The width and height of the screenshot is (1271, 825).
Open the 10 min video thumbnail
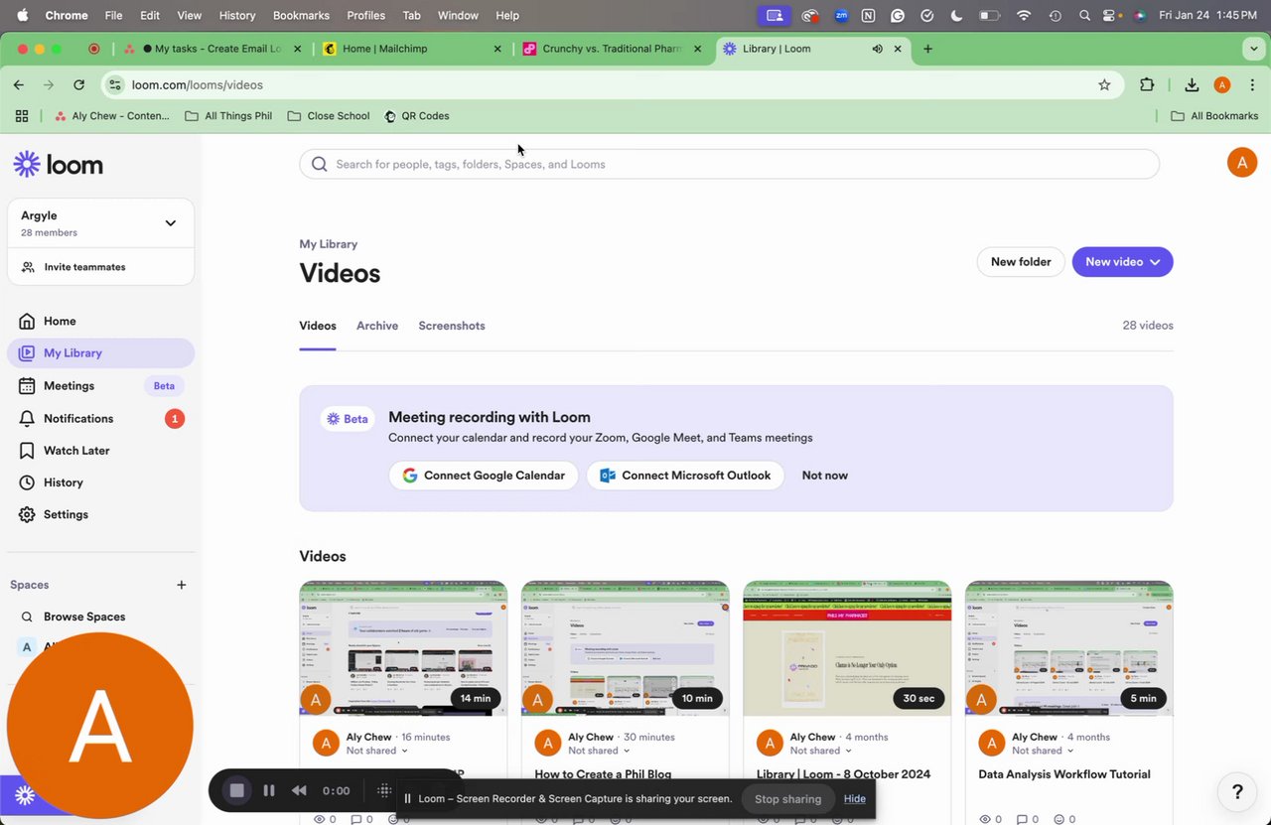pyautogui.click(x=626, y=648)
